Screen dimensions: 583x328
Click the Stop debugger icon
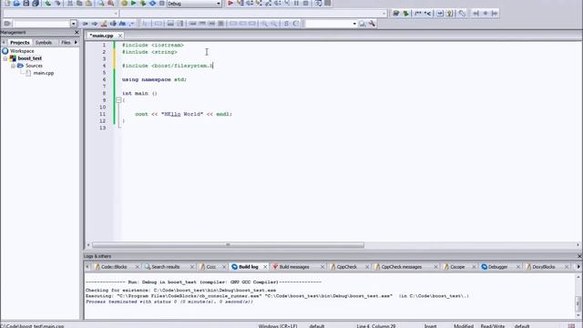pyautogui.click(x=306, y=3)
